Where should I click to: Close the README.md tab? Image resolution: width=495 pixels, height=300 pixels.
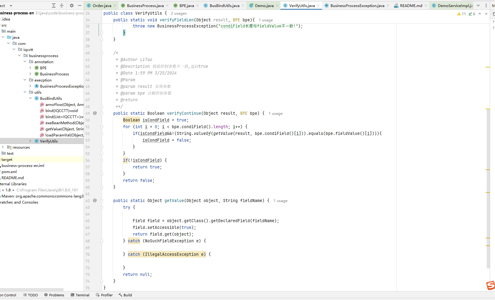426,5
